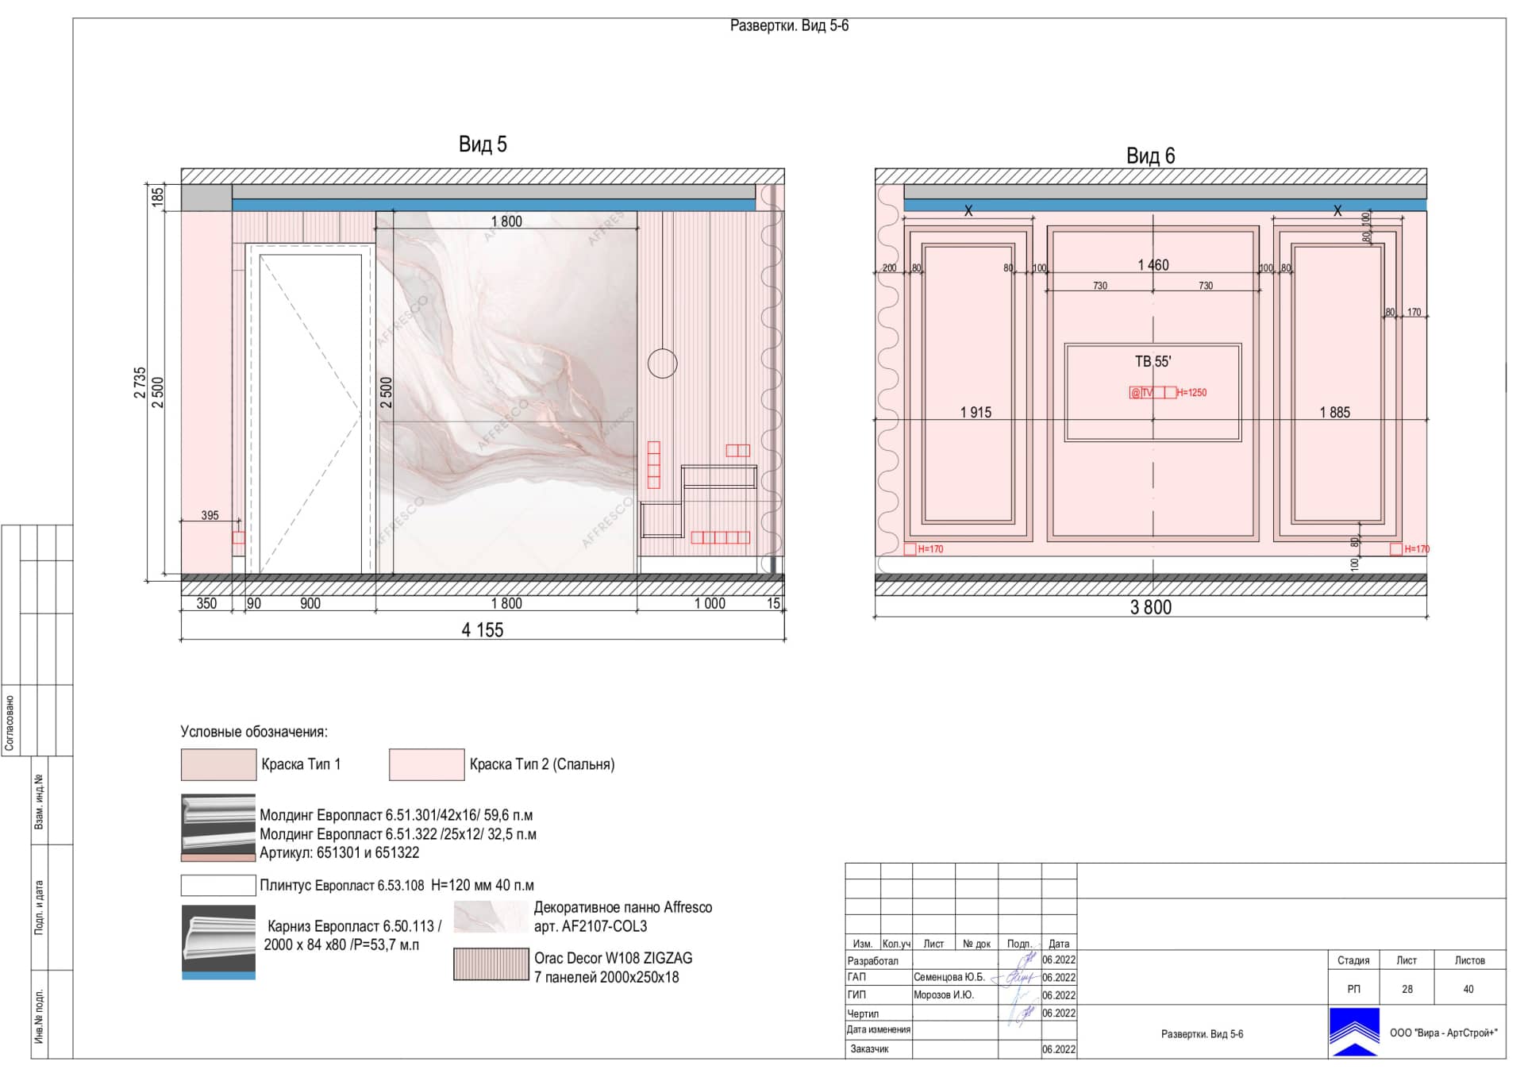
Task: Click the vertical 'Инв.№ подп.' side label
Action: (x=39, y=1016)
